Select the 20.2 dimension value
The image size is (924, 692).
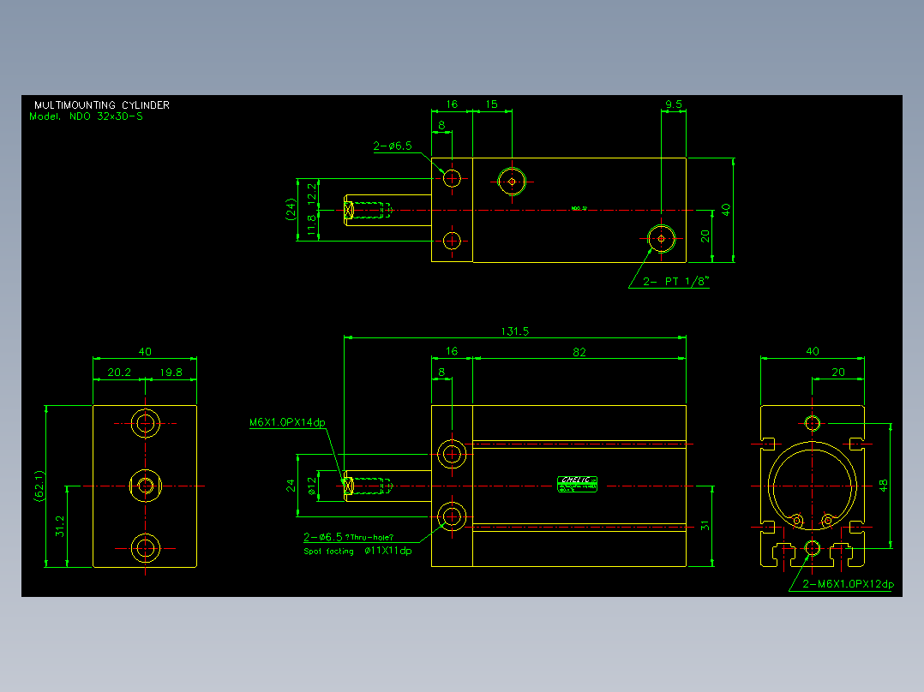119,373
